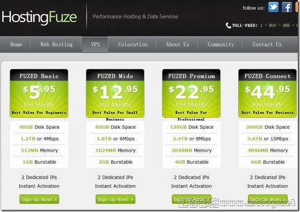Open the Community menu item
300x212 pixels.
tap(221, 45)
